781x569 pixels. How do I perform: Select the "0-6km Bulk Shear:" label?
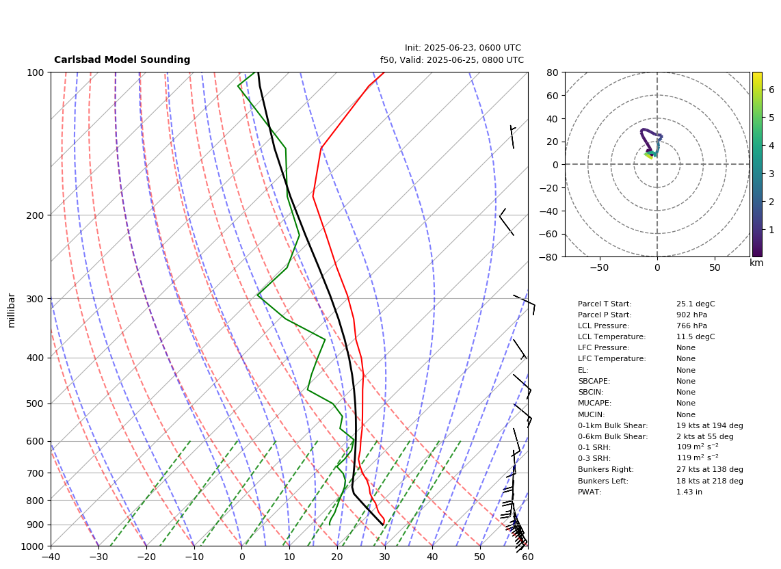click(613, 436)
